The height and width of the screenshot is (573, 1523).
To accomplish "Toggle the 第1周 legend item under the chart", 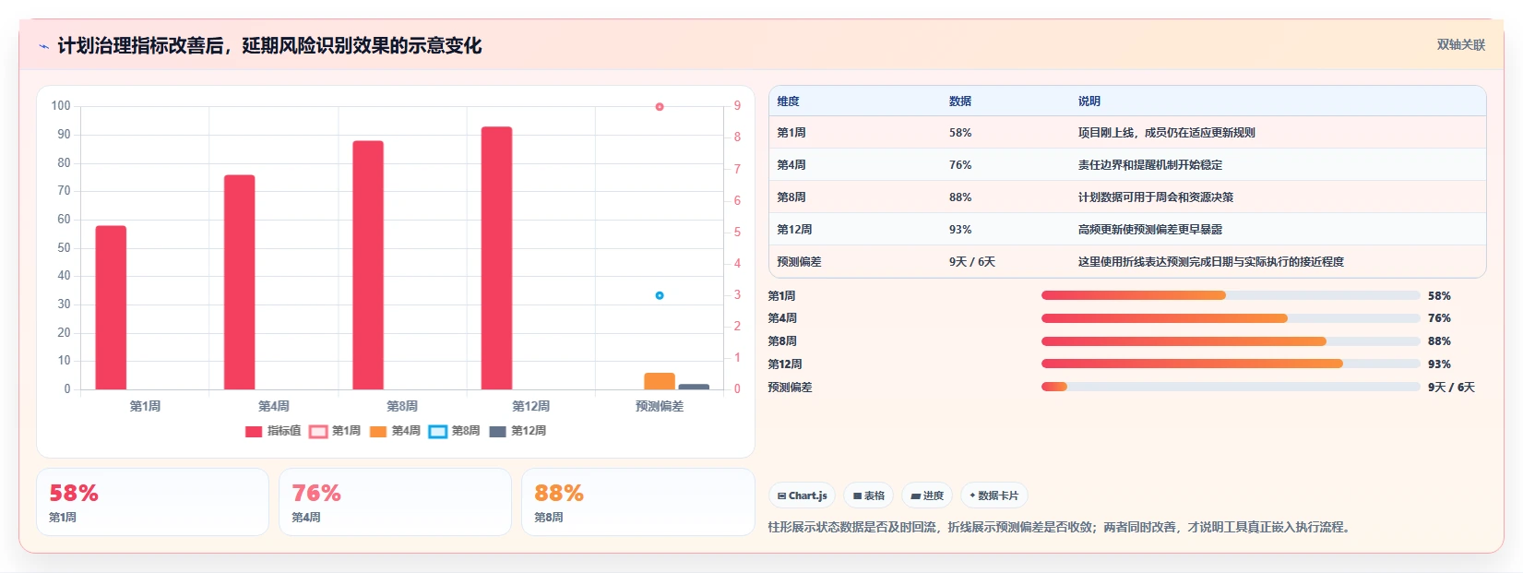I will pos(335,431).
